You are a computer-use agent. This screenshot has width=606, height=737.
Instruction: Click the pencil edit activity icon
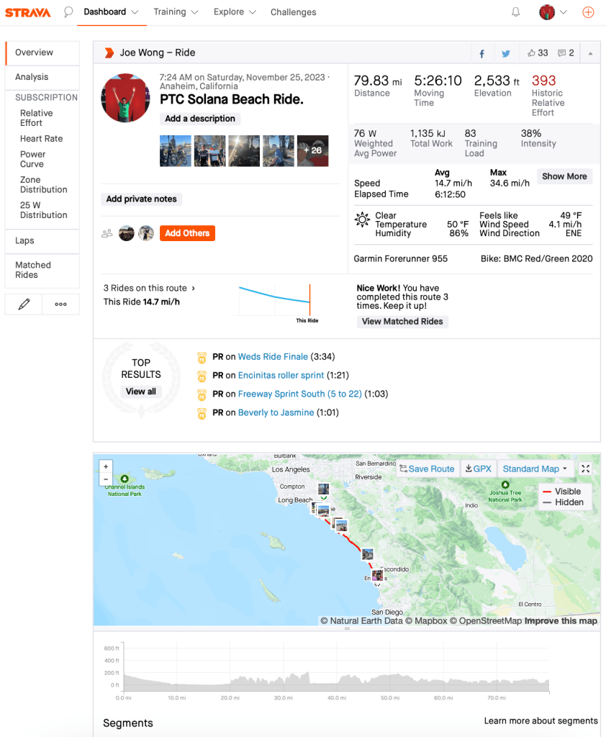click(x=24, y=304)
